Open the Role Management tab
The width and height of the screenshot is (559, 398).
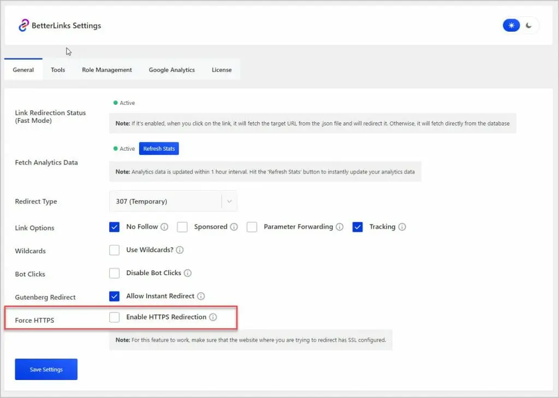(x=107, y=70)
